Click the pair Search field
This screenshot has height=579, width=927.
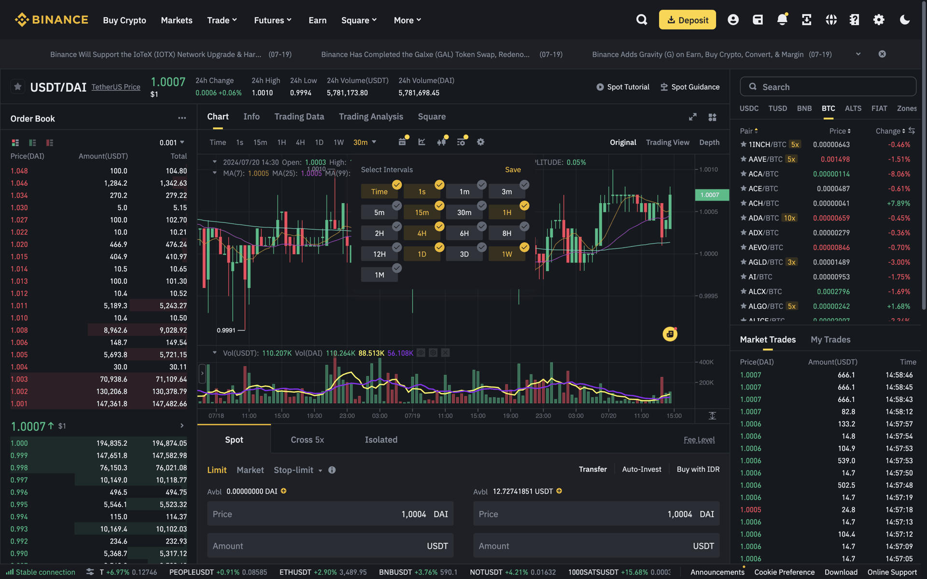click(x=828, y=87)
